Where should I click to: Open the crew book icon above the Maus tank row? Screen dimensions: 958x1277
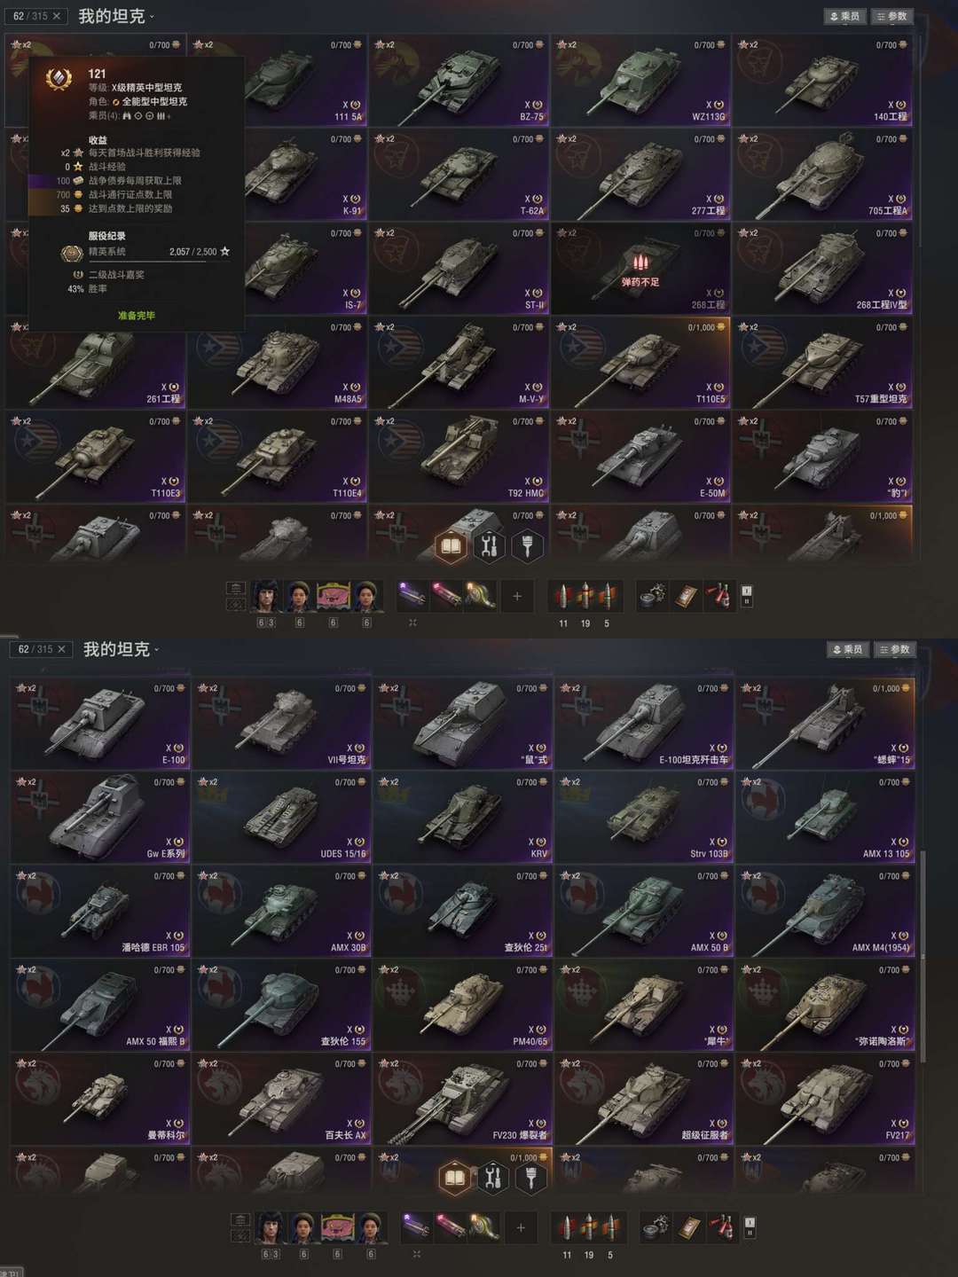[x=452, y=545]
